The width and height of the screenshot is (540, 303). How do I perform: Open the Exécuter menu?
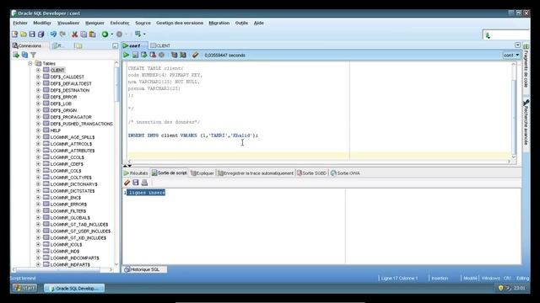pyautogui.click(x=120, y=23)
